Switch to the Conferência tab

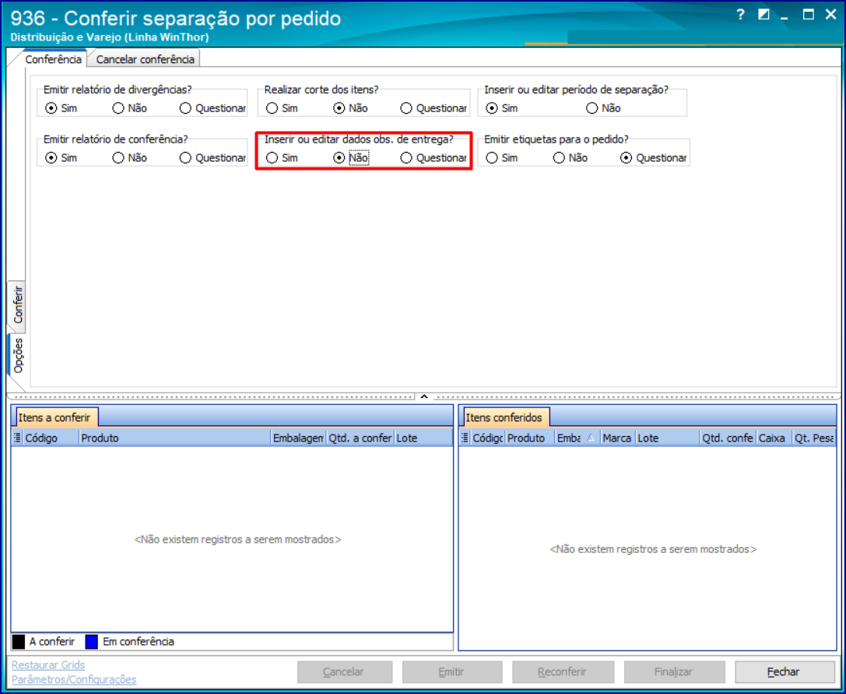pyautogui.click(x=54, y=59)
